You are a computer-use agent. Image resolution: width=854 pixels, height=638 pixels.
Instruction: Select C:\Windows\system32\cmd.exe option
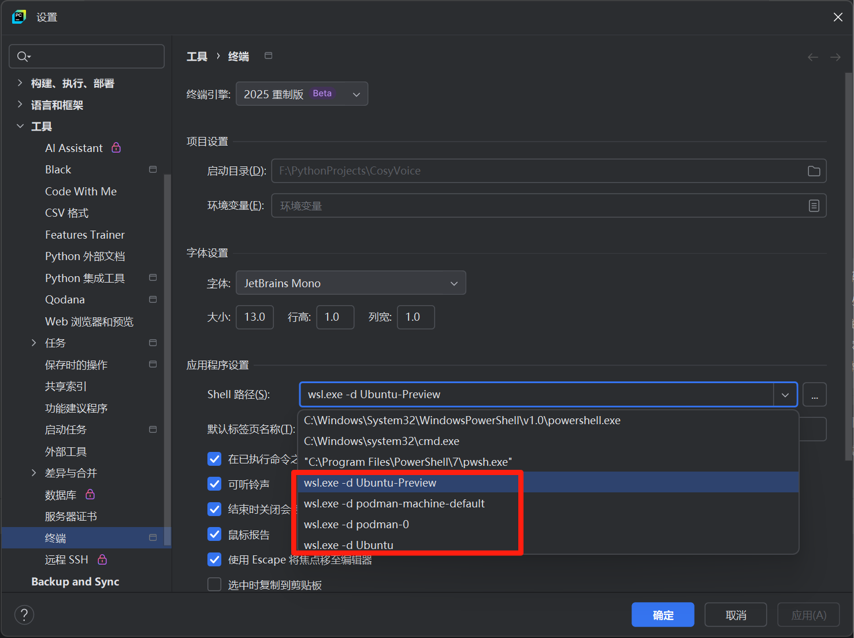(548, 441)
